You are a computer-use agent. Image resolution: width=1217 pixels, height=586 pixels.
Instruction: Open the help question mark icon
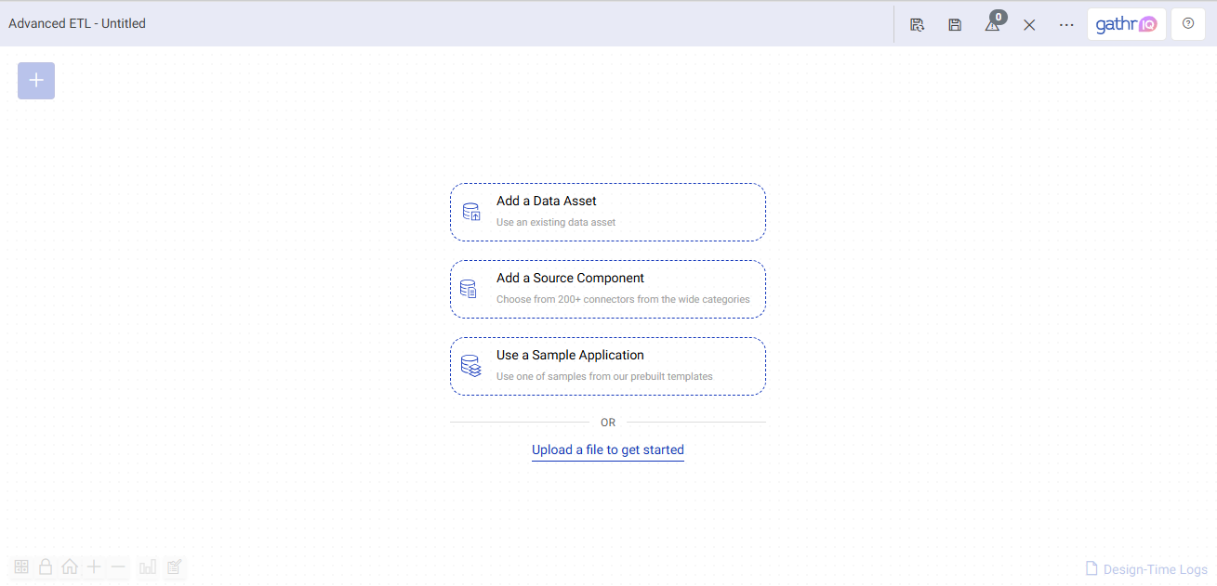(1187, 24)
